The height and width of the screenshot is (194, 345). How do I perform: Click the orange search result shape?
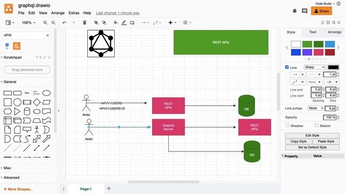click(17, 46)
